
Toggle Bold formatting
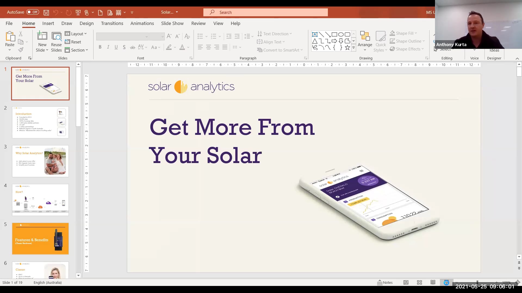coord(100,47)
